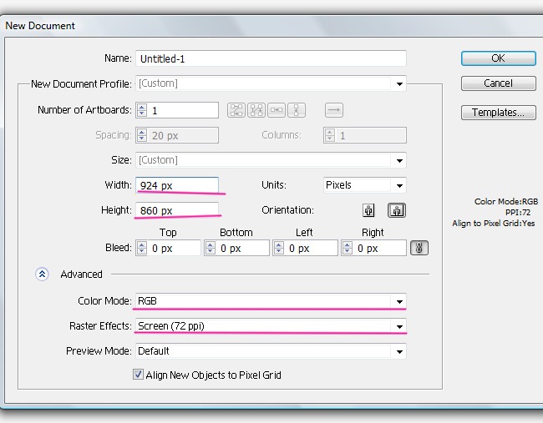Screen dimensions: 543x423
Task: Choose the portrait orientation icon
Action: [x=368, y=210]
